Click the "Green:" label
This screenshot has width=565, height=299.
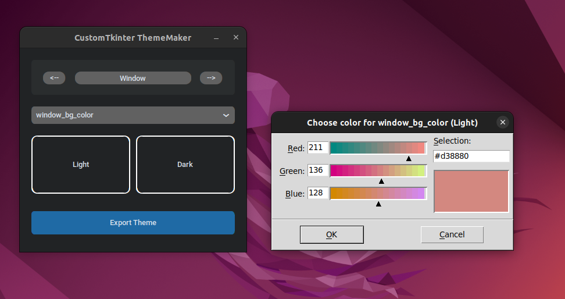pyautogui.click(x=292, y=171)
